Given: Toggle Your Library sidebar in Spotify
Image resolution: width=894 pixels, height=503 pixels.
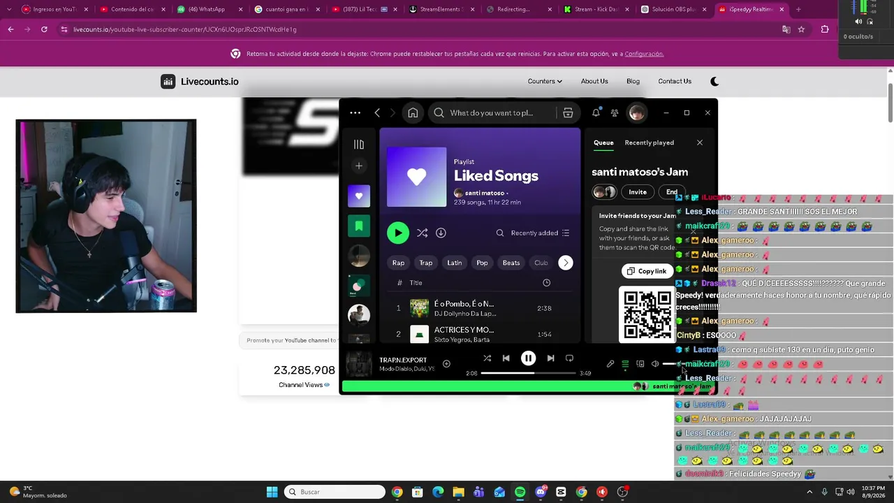Looking at the screenshot, I should click(359, 144).
